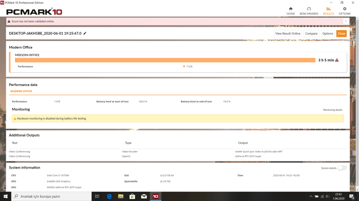Click the warning triangle beside 3 h 5 min
Screen dimensions: 359x201
click(337, 60)
